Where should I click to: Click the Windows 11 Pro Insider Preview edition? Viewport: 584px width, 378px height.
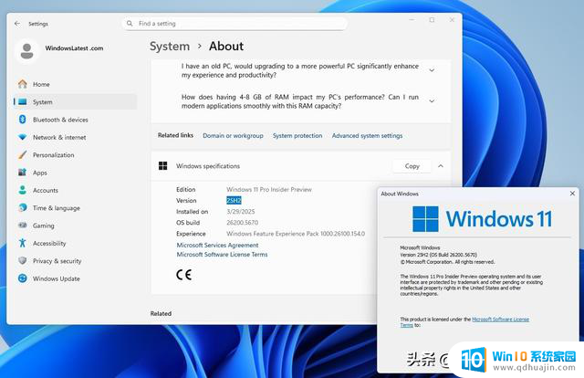coord(269,189)
